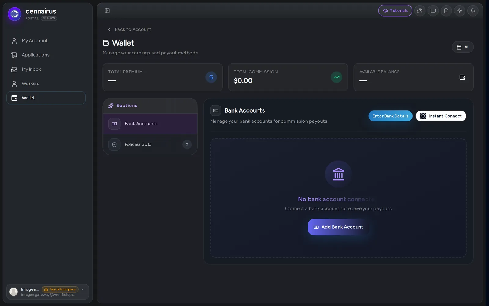Click the Instant Connect button
This screenshot has width=489, height=306.
pyautogui.click(x=441, y=116)
